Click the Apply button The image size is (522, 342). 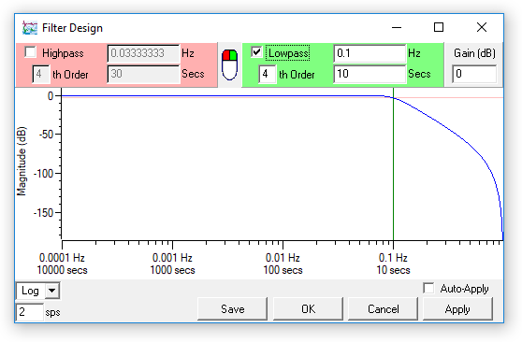[457, 309]
